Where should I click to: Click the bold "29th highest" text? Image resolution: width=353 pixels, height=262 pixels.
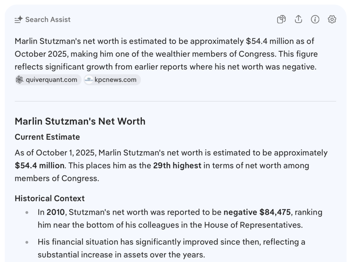click(x=177, y=166)
